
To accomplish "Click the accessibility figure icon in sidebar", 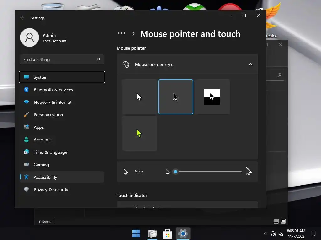I will click(x=26, y=177).
